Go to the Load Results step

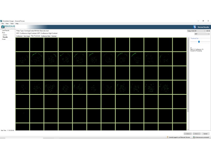coord(6,31)
